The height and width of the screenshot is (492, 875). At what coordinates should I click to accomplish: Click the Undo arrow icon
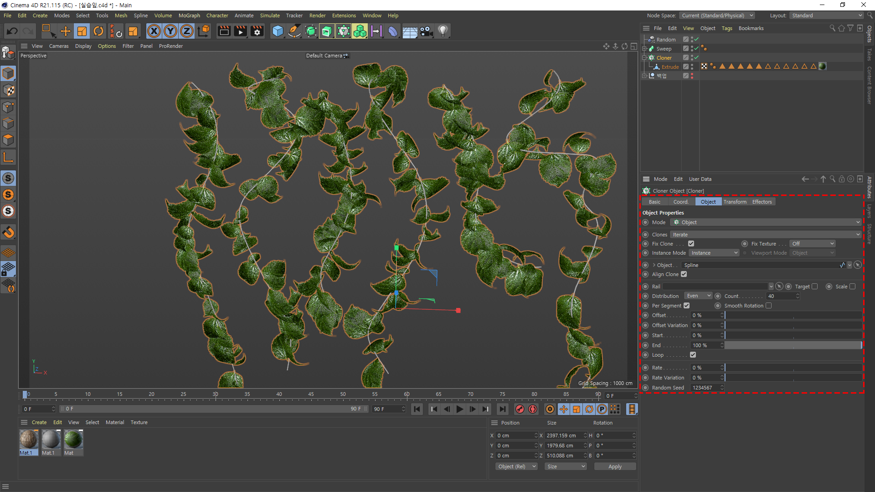[12, 31]
